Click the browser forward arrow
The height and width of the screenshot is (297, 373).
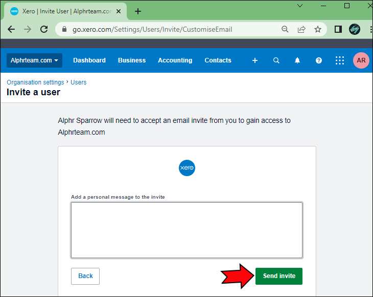point(28,29)
